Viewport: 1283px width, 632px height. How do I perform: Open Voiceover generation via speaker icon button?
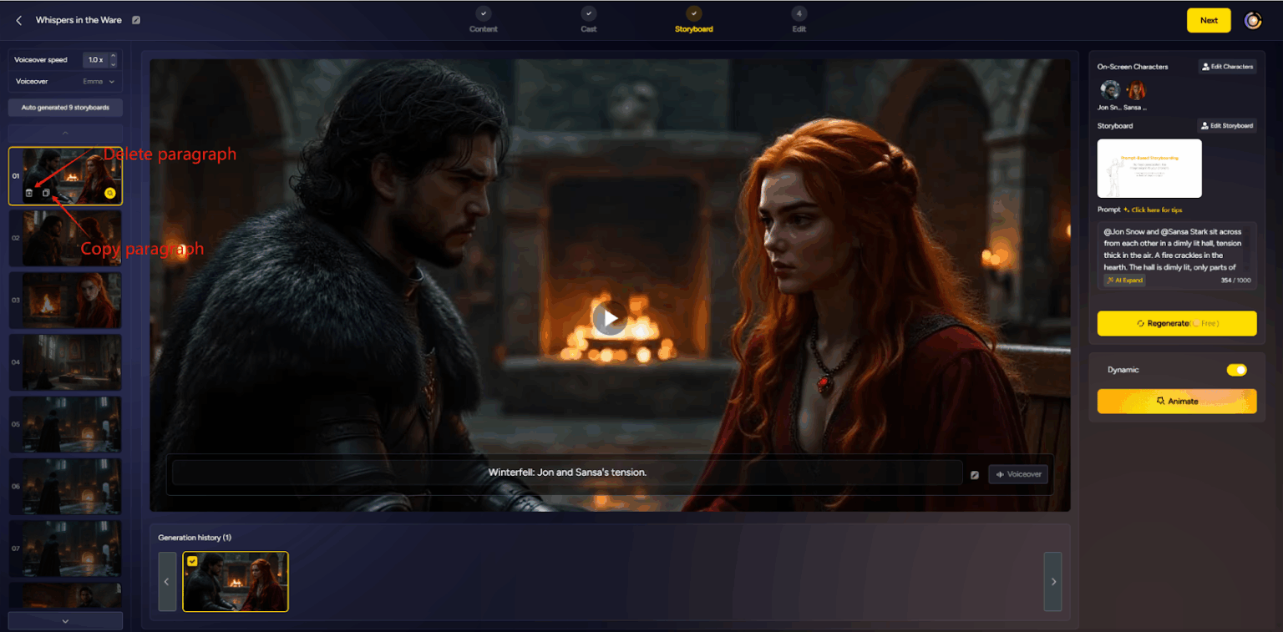click(1018, 473)
